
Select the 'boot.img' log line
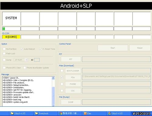tap(12, 100)
